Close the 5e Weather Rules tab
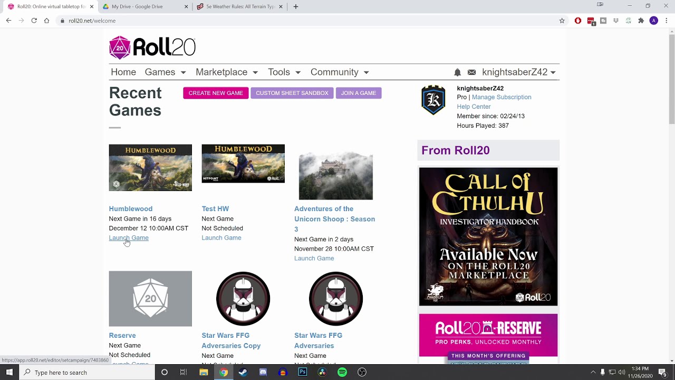The image size is (675, 380). [281, 7]
